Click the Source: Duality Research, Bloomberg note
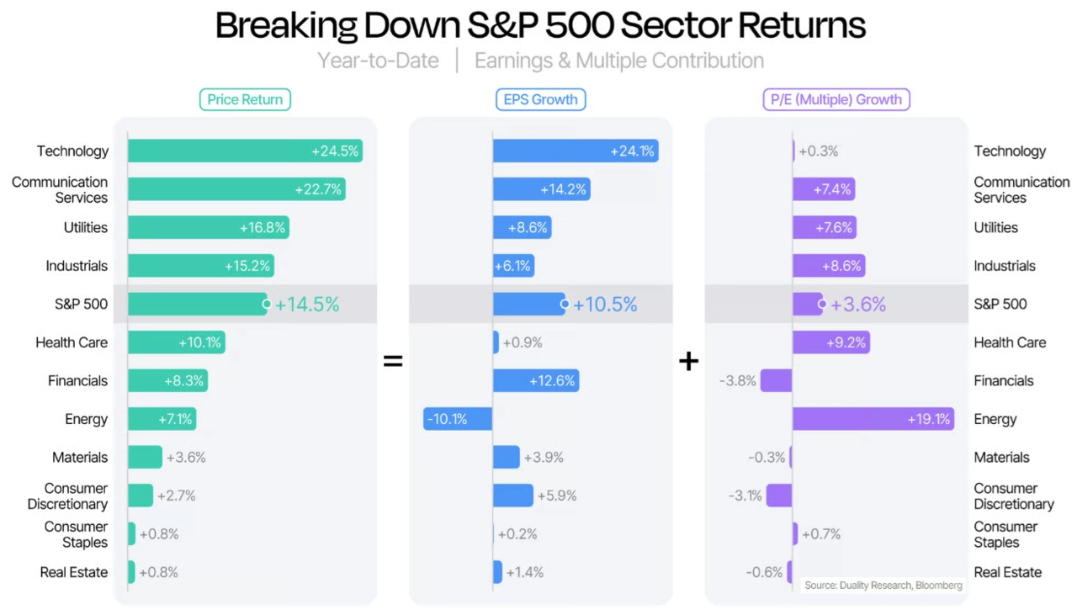Viewport: 1077px width, 615px height. point(883,585)
